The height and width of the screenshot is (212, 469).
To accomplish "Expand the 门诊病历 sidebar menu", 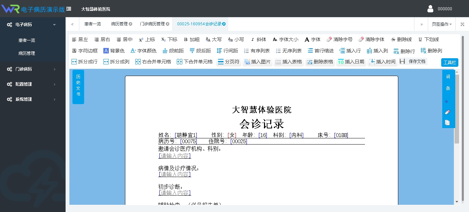I will point(32,69).
